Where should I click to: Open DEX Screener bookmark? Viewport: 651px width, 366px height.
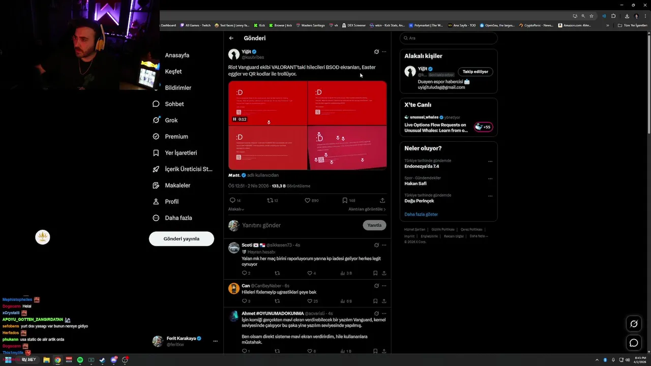point(354,25)
